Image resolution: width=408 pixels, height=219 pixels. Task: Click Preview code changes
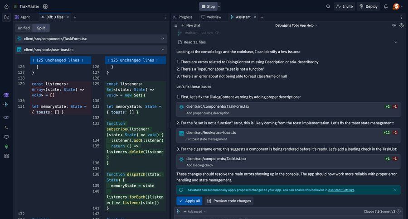coord(229,201)
